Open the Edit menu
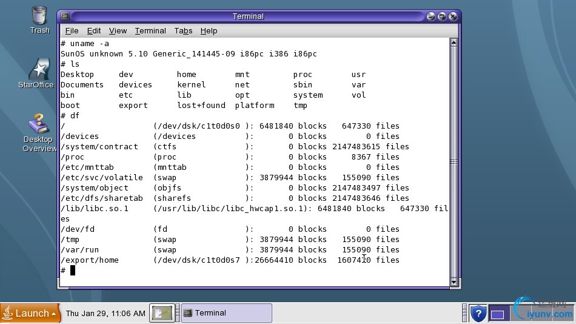Screen dimensions: 576x324 click(x=93, y=31)
